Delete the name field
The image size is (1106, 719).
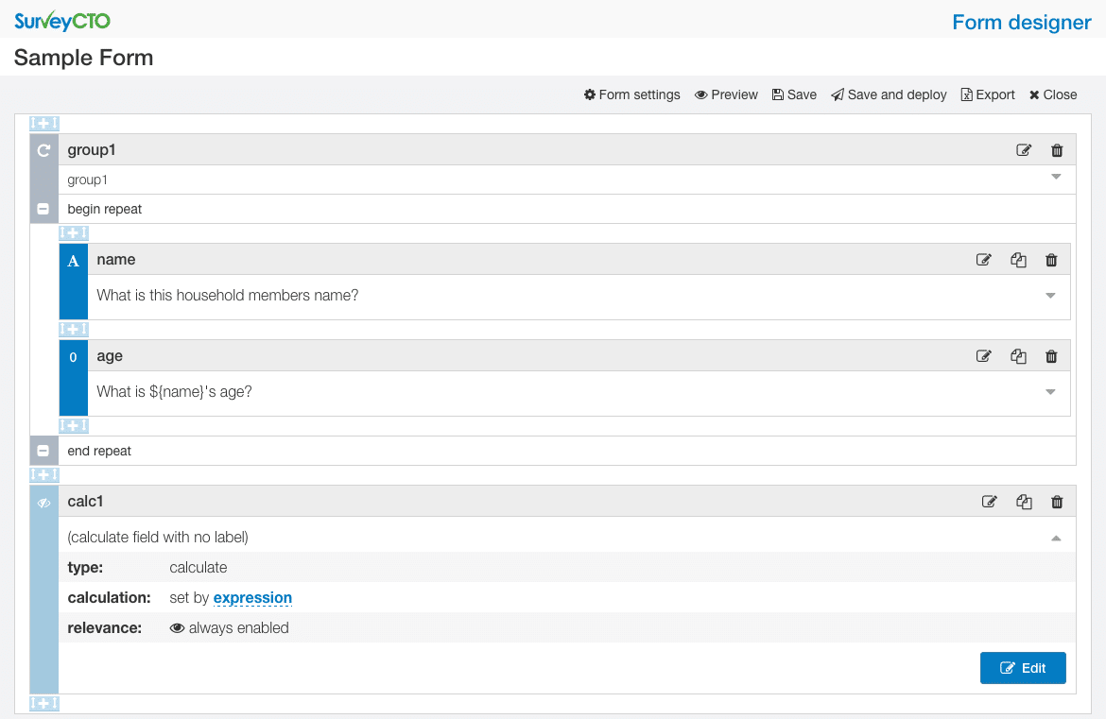[x=1051, y=260]
